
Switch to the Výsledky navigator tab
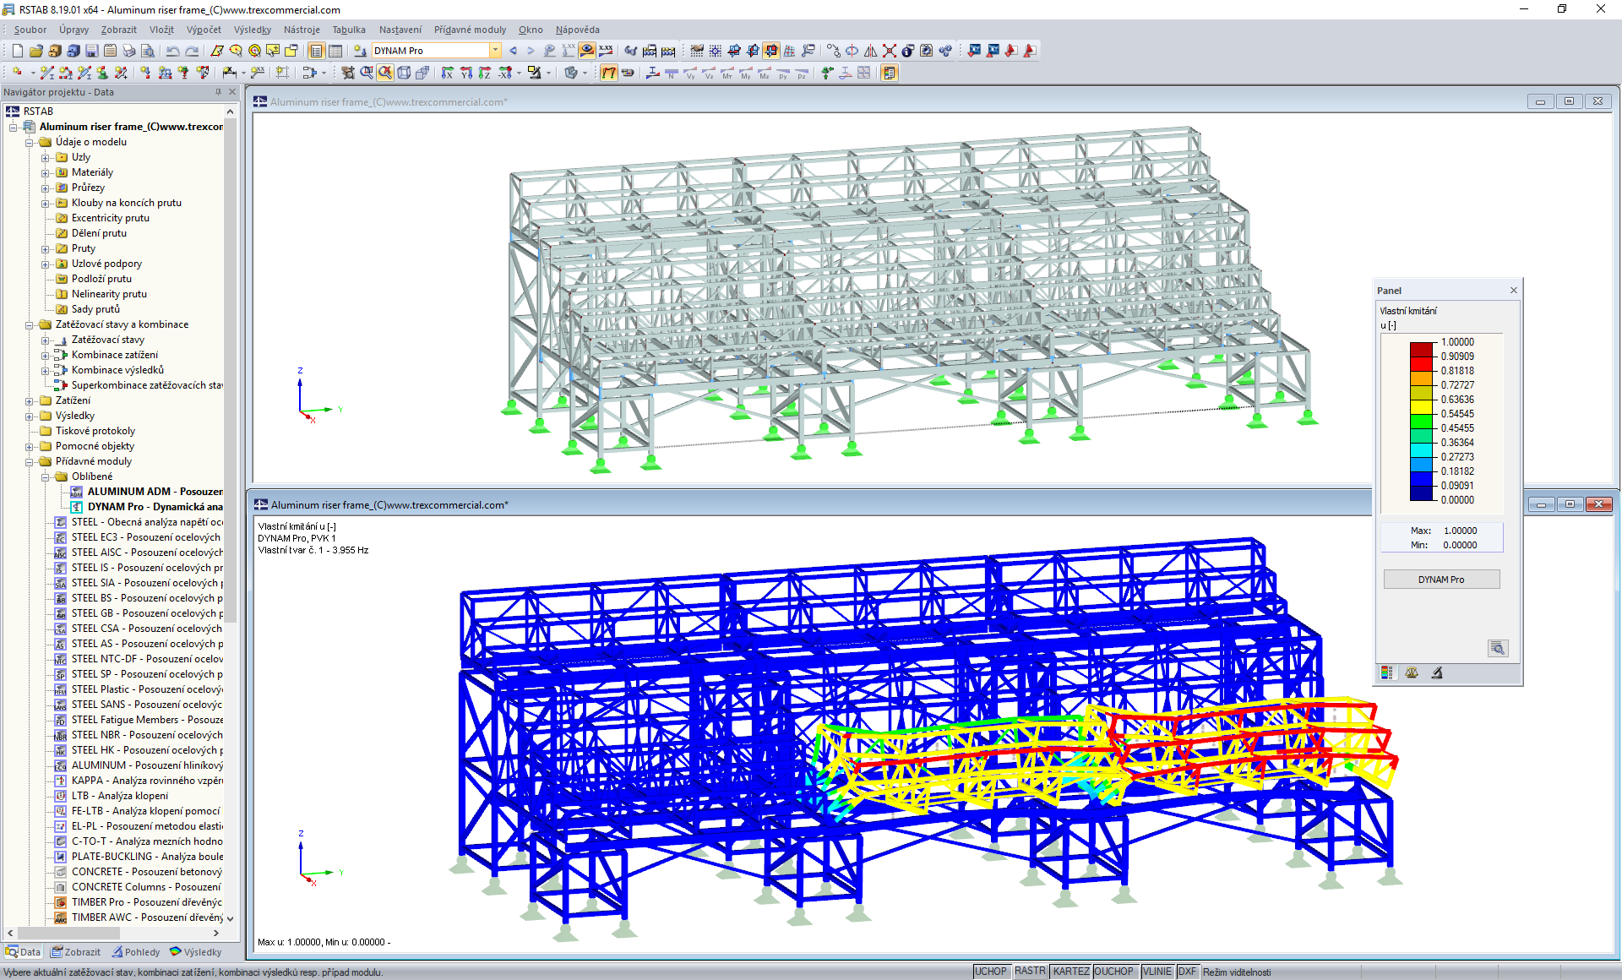[196, 952]
